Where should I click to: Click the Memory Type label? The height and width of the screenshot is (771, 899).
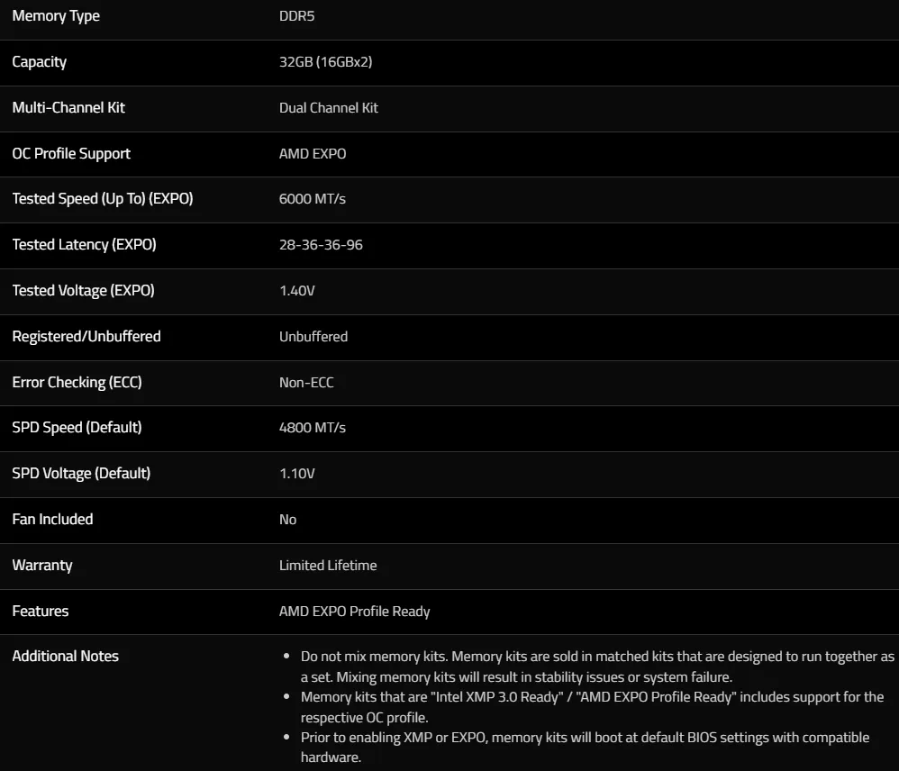coord(56,16)
